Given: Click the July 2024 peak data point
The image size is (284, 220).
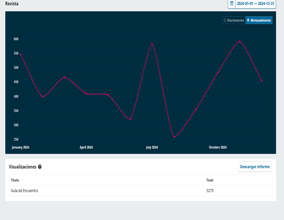Looking at the screenshot, I should click(152, 44).
